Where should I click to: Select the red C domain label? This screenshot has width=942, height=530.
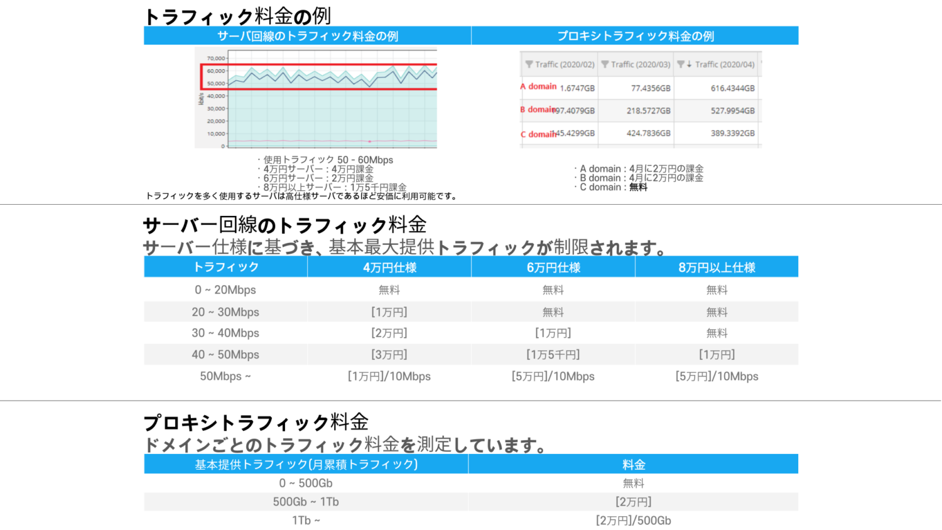tap(538, 134)
